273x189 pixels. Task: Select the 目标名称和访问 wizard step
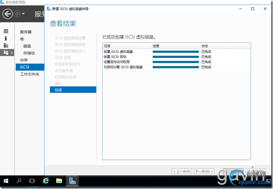pos(67,64)
